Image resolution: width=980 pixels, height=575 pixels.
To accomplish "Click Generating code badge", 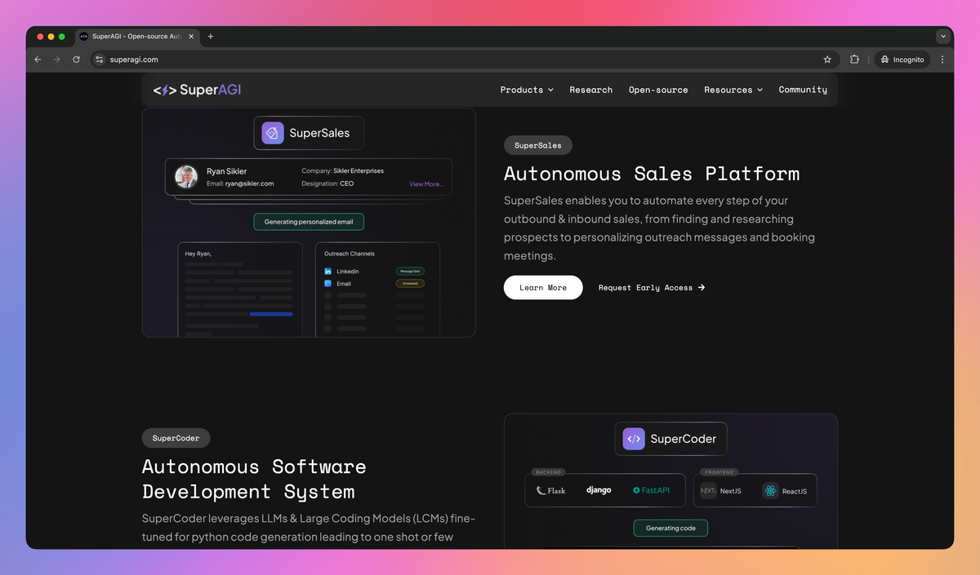I will point(671,529).
